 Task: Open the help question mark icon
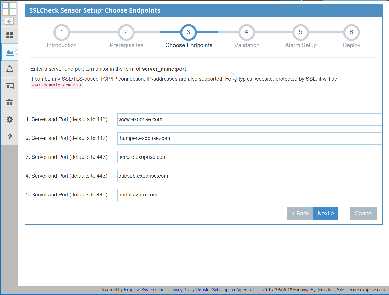9,136
